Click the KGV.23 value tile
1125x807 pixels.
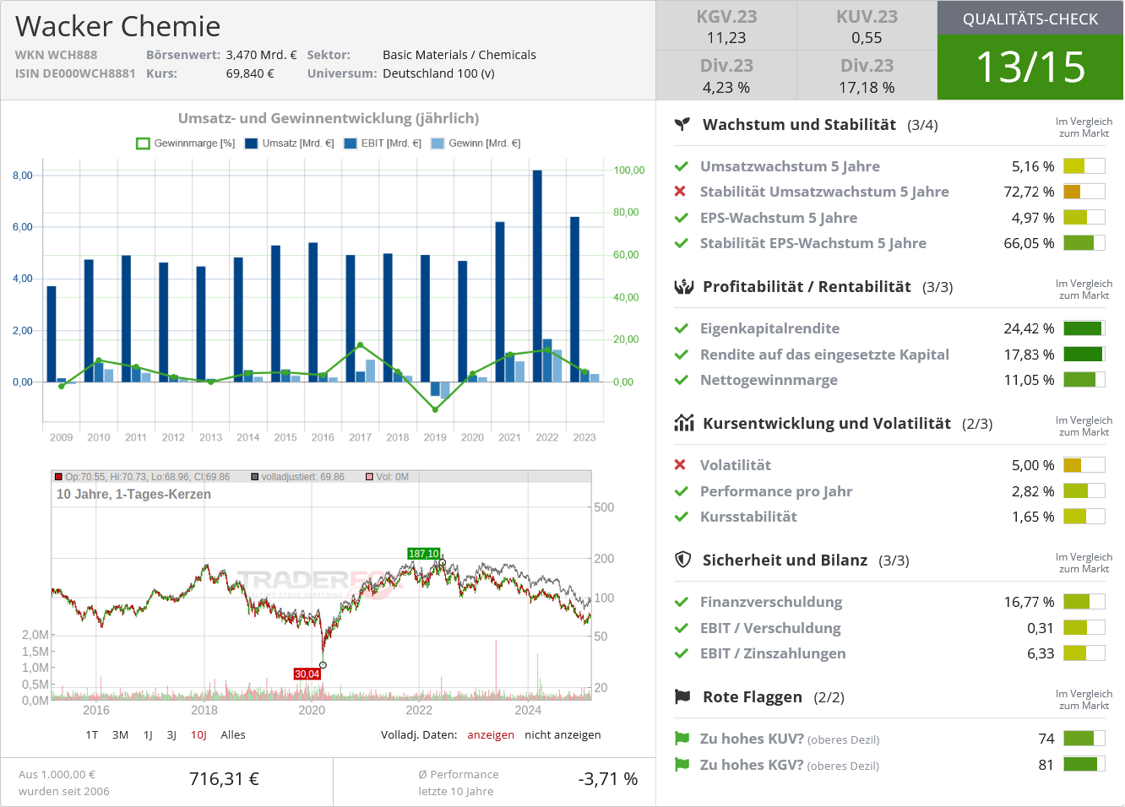click(x=726, y=26)
